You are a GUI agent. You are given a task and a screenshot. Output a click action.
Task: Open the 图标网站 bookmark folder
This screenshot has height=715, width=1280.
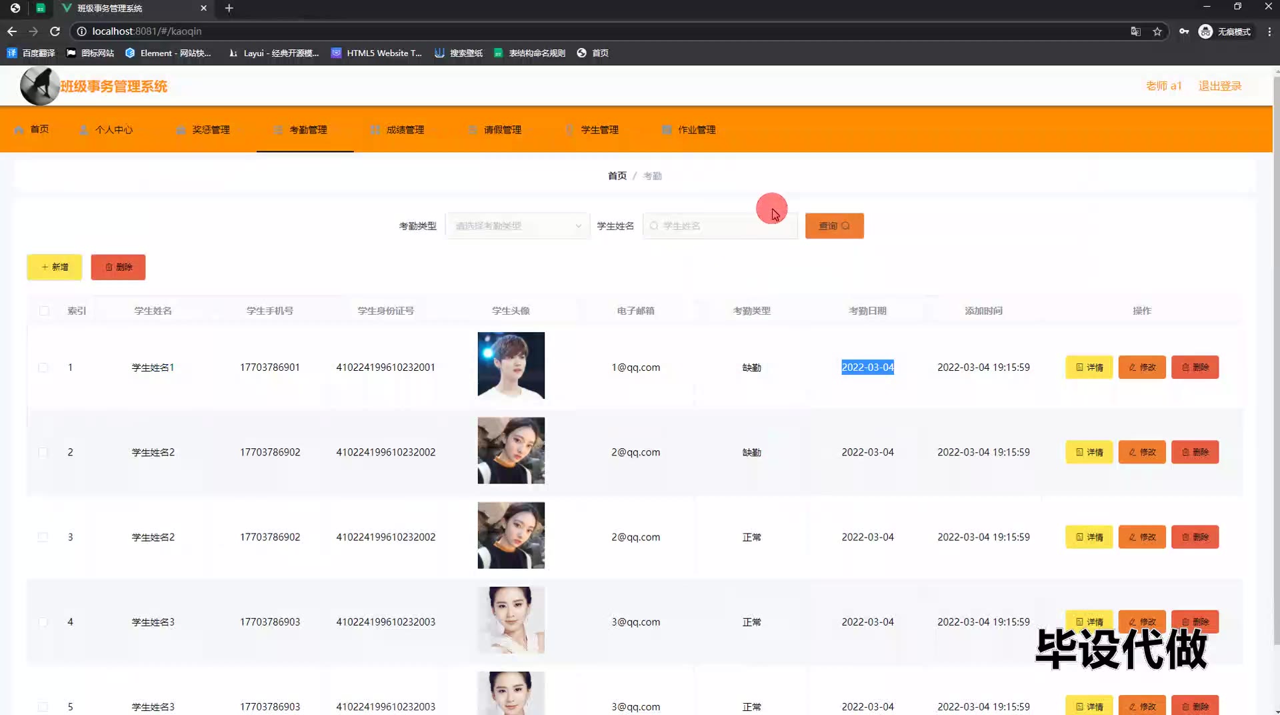(90, 53)
